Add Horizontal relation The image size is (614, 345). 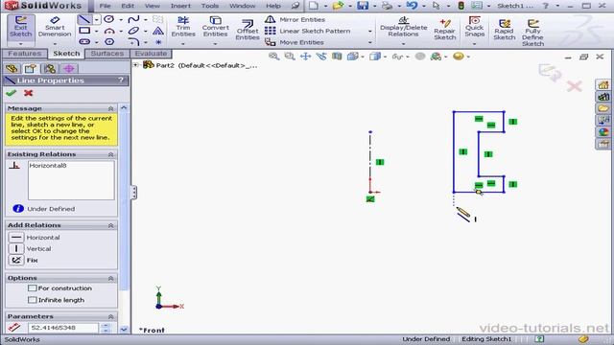[x=35, y=238]
